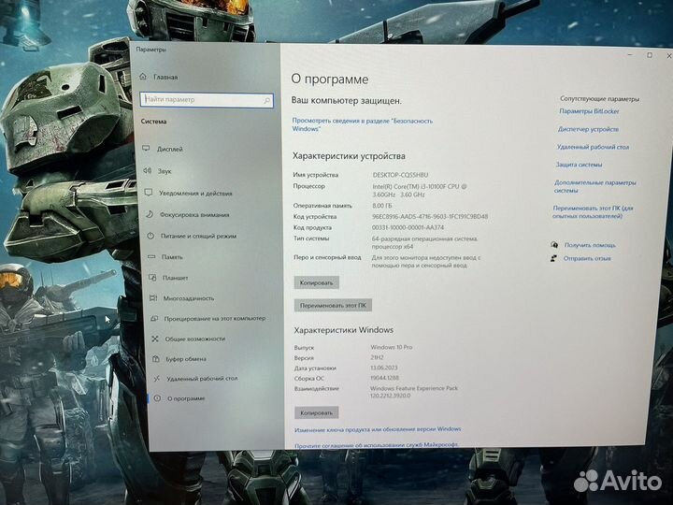This screenshot has height=505, width=673.
Task: Open the Безопасность Windows details link
Action: (x=363, y=124)
